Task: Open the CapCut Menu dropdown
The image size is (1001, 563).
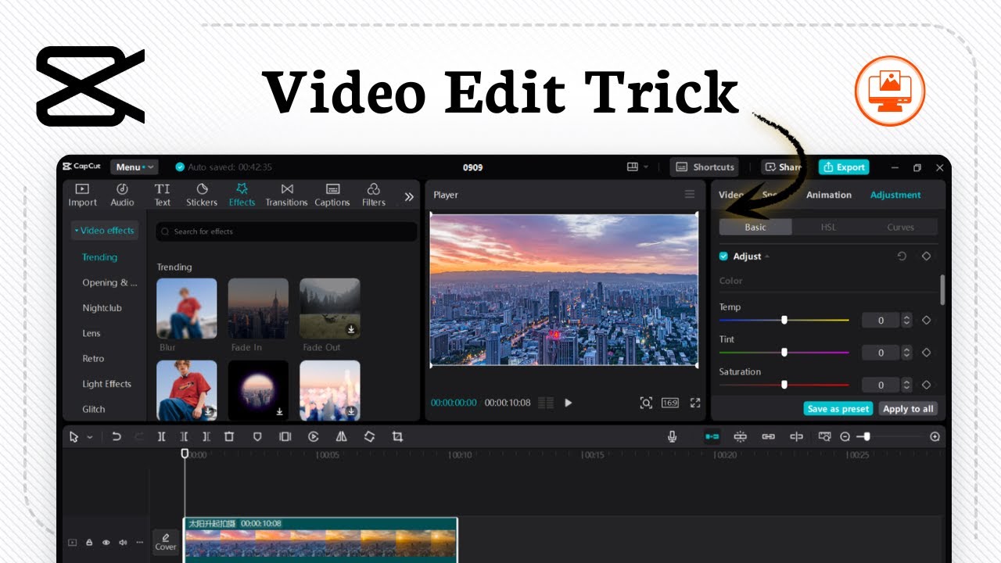Action: pyautogui.click(x=134, y=167)
